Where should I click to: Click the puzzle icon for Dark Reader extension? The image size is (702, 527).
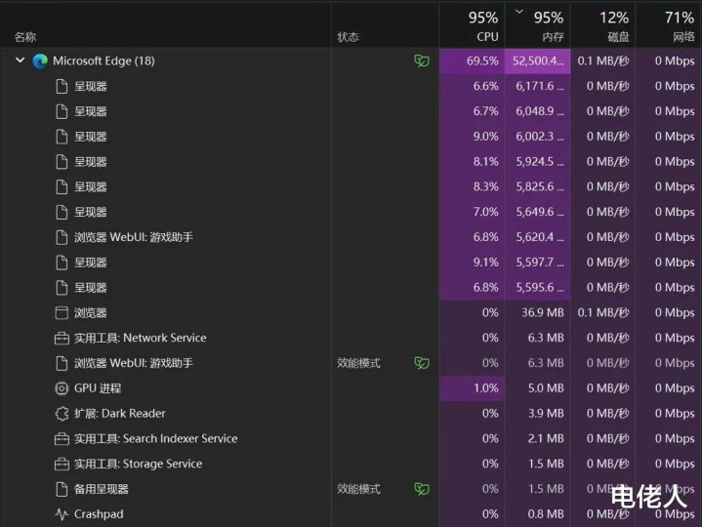pyautogui.click(x=62, y=414)
